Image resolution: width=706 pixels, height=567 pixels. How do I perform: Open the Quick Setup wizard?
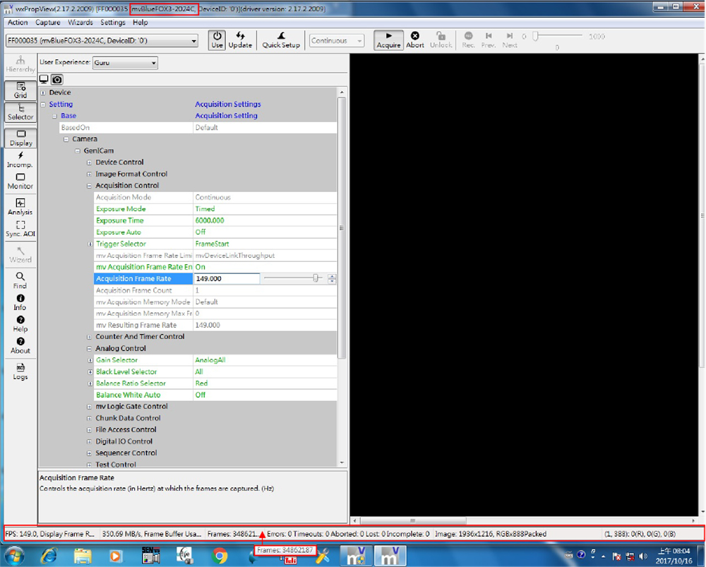(x=281, y=40)
